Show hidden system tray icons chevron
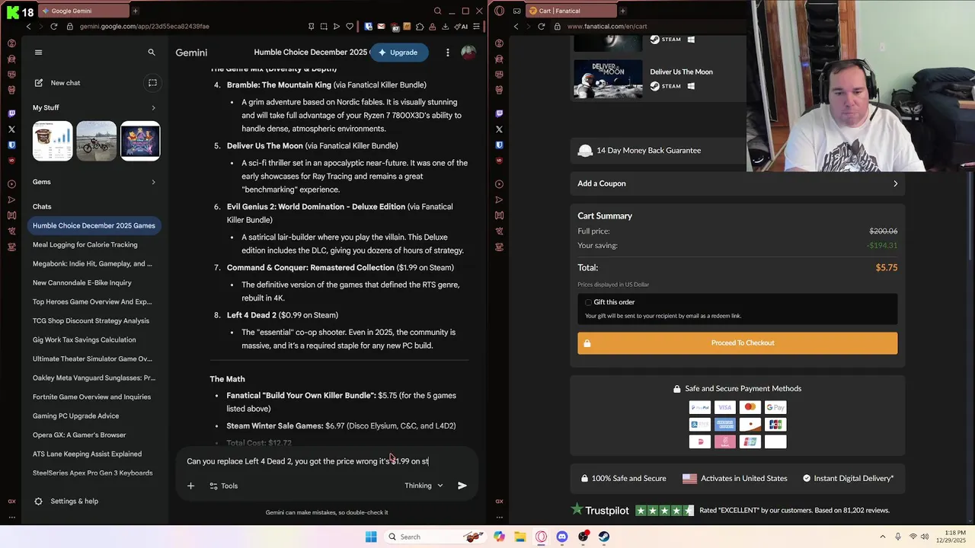The height and width of the screenshot is (548, 975). point(883,537)
